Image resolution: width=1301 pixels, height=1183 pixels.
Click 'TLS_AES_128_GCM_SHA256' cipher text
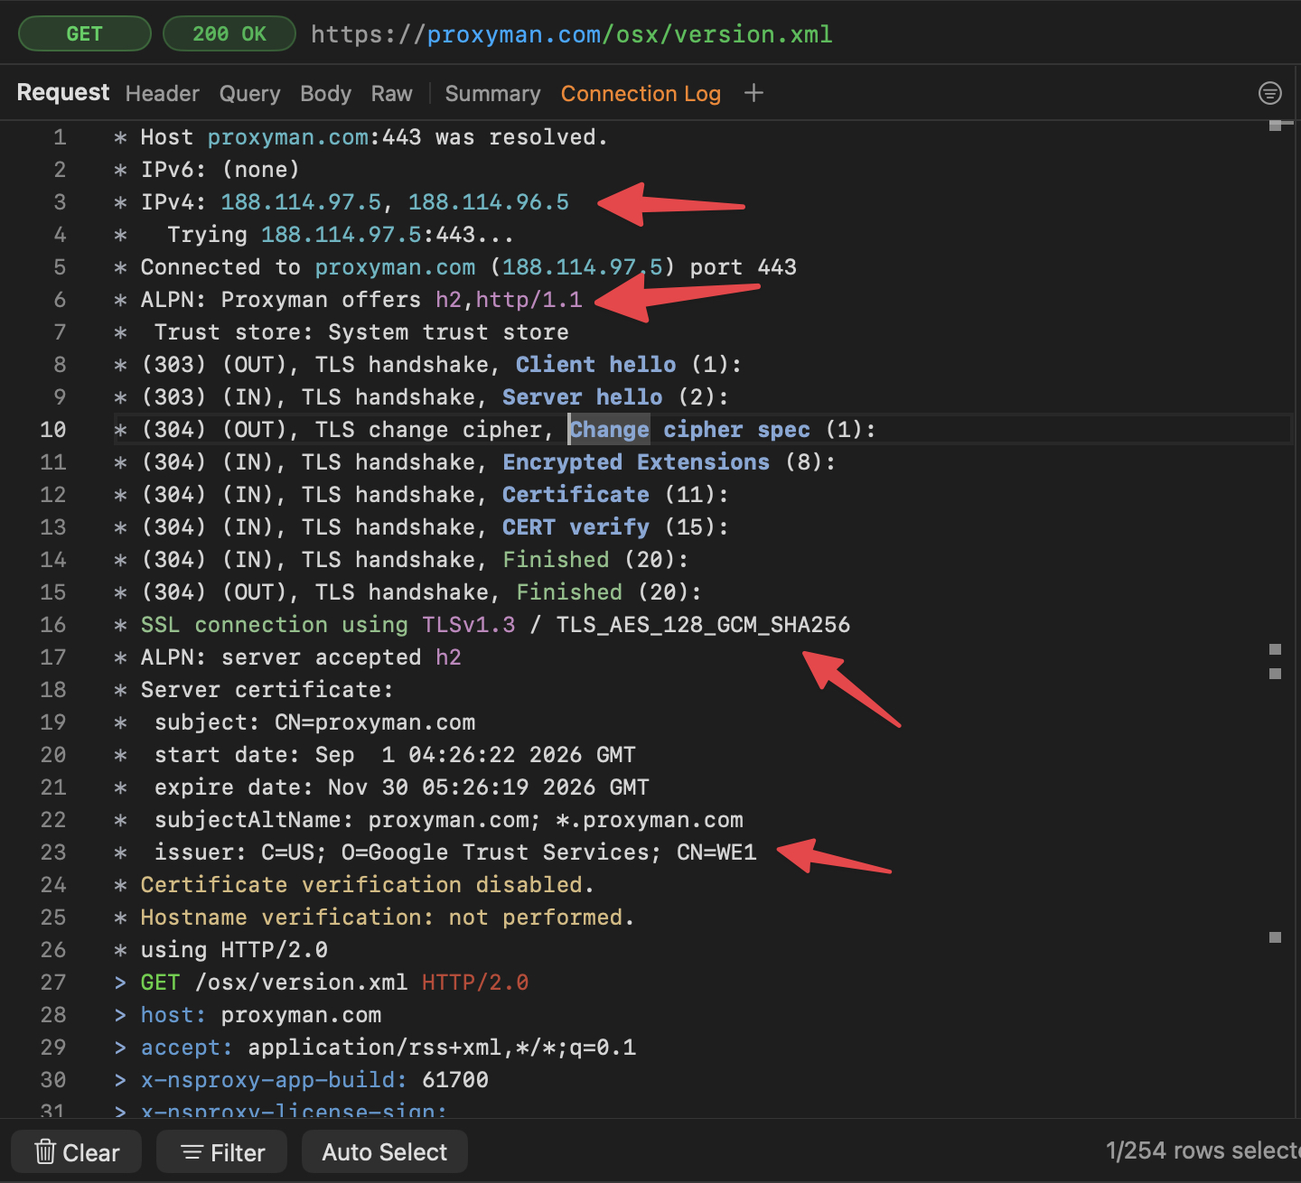coord(703,625)
